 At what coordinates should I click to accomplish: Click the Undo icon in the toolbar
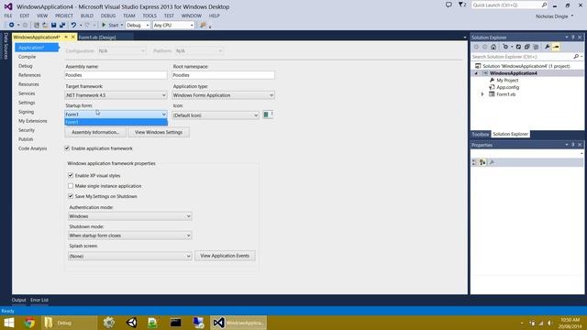[x=73, y=25]
